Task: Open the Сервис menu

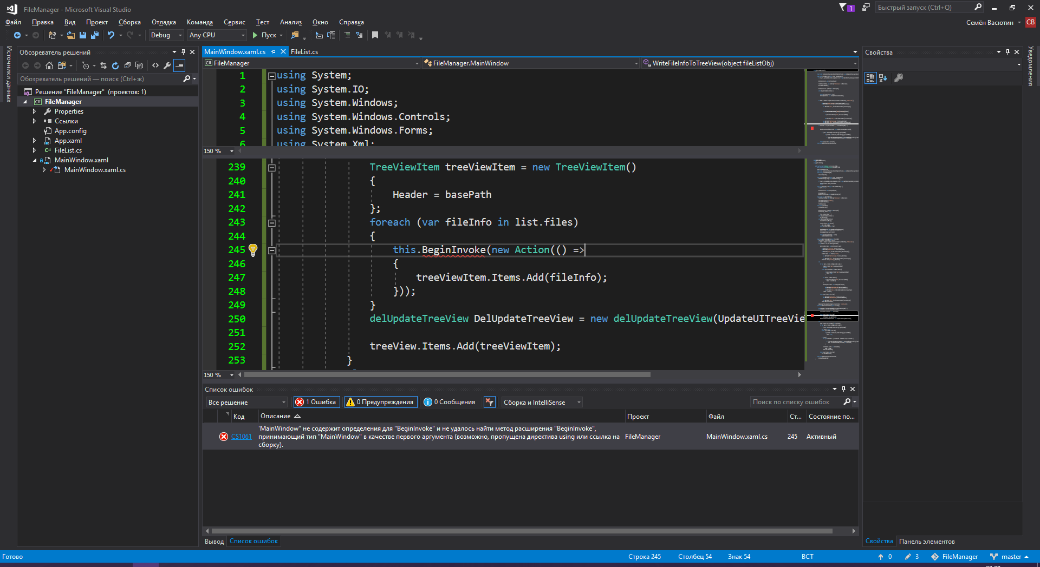Action: 234,22
